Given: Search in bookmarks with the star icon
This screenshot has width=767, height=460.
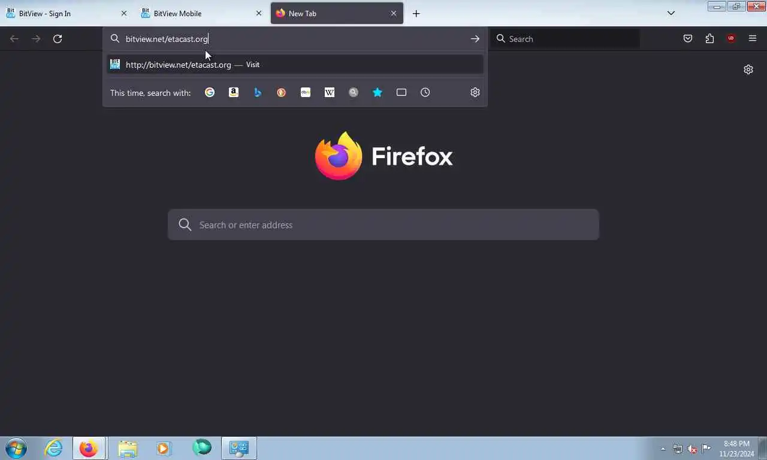Looking at the screenshot, I should 378,92.
